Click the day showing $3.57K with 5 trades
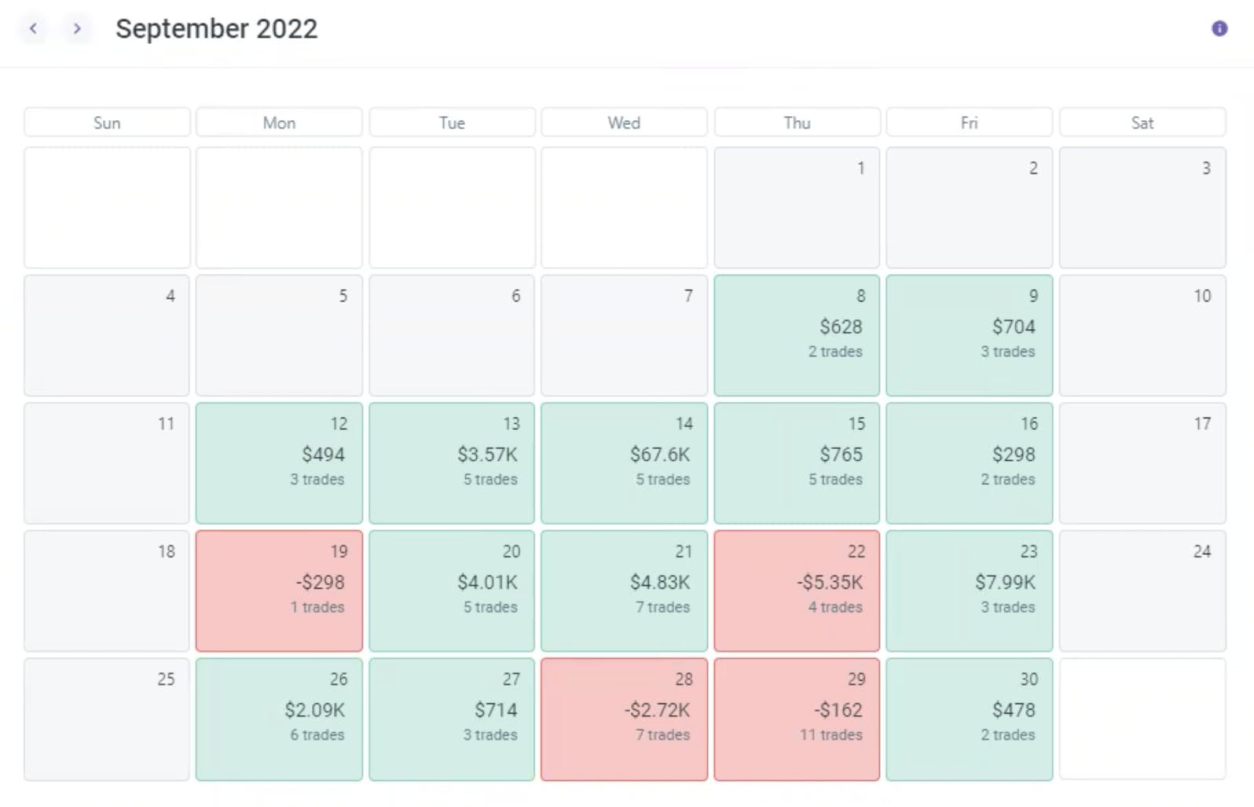This screenshot has width=1254, height=807. (451, 463)
